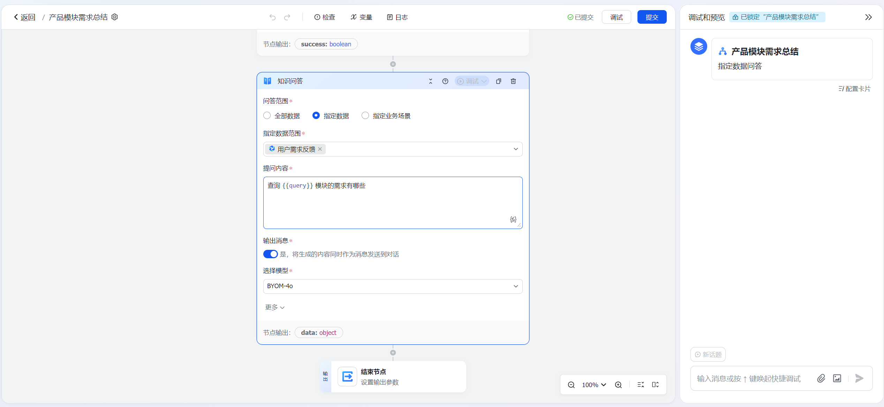Click the 输入消息 chat input field
Screen dimensions: 884x407
click(x=753, y=378)
